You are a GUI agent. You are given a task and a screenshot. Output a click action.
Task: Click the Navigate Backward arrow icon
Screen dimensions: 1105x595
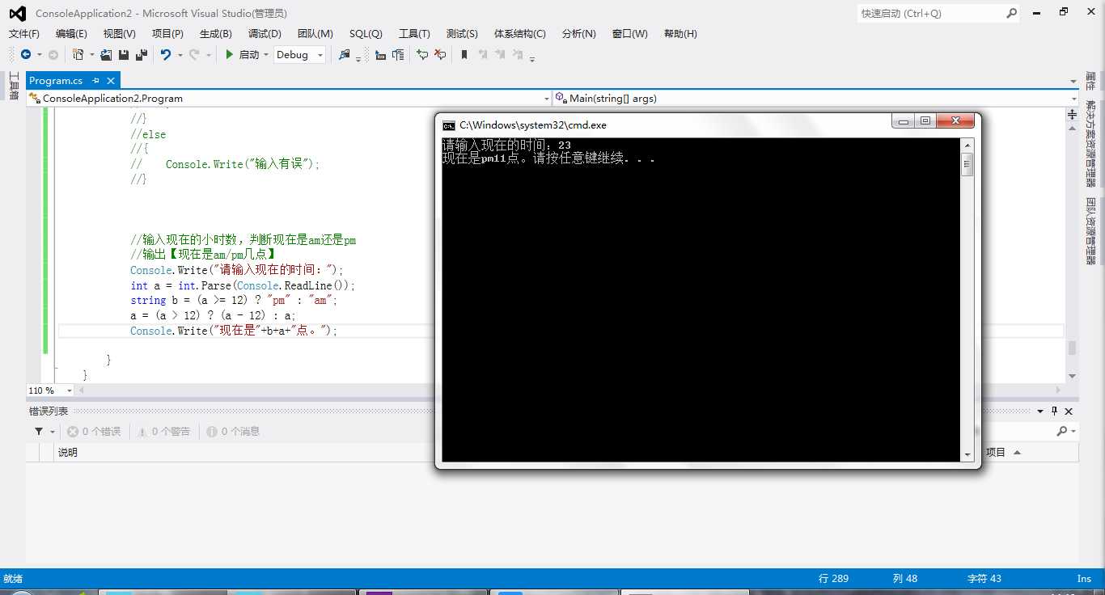26,54
